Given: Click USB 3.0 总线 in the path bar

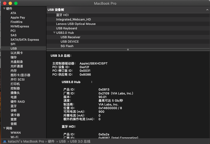Looking at the screenshot, I should tap(80, 141).
